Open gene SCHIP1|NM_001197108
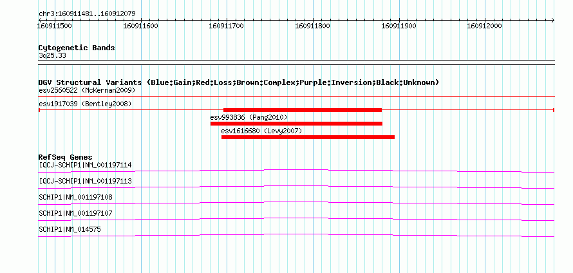The width and height of the screenshot is (573, 273). point(75,198)
